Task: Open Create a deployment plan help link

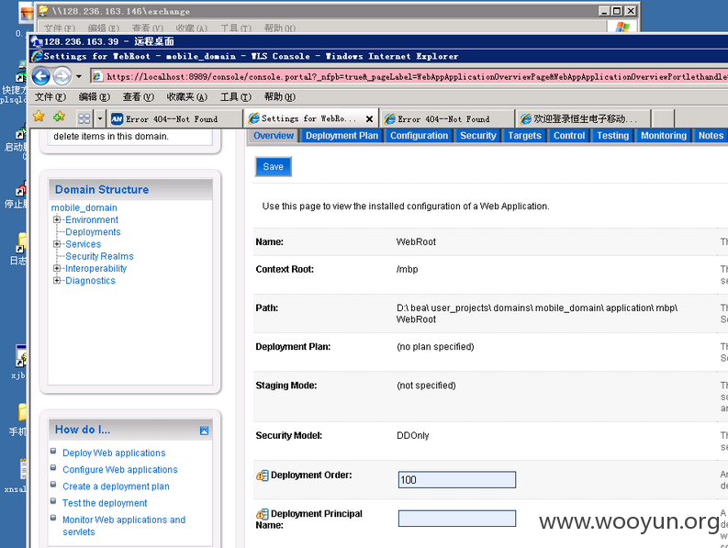Action: pyautogui.click(x=116, y=486)
